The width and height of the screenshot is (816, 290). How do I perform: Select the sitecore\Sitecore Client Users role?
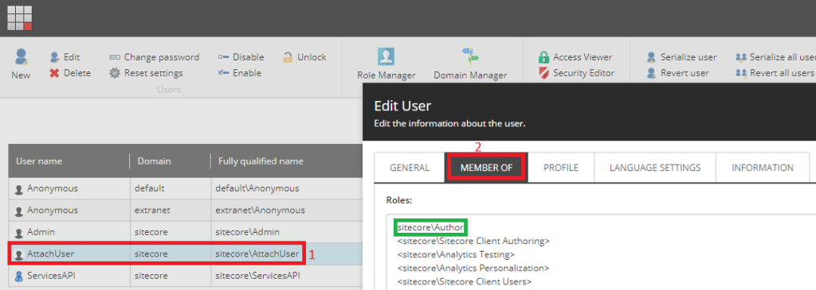tap(465, 282)
